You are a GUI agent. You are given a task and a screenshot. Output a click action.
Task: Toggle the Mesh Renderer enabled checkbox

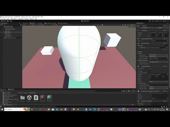(140, 43)
